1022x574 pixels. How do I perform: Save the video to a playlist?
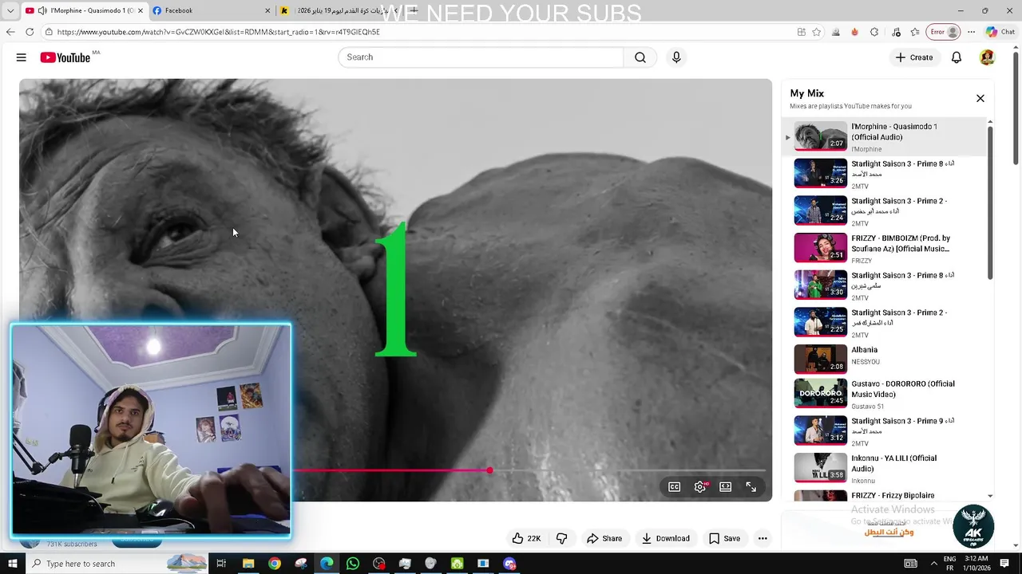(x=724, y=538)
